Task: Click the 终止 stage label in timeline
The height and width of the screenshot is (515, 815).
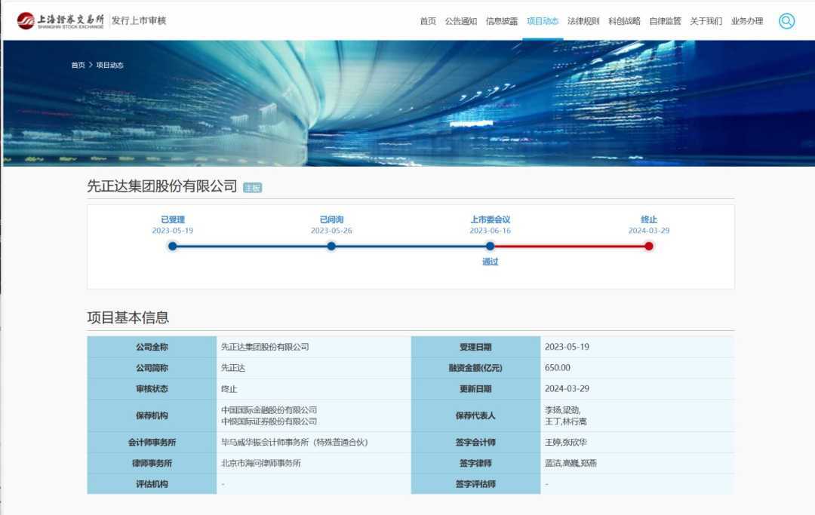Action: 649,219
